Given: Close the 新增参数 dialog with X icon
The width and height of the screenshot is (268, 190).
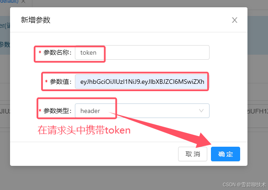Looking at the screenshot, I should click(x=235, y=20).
